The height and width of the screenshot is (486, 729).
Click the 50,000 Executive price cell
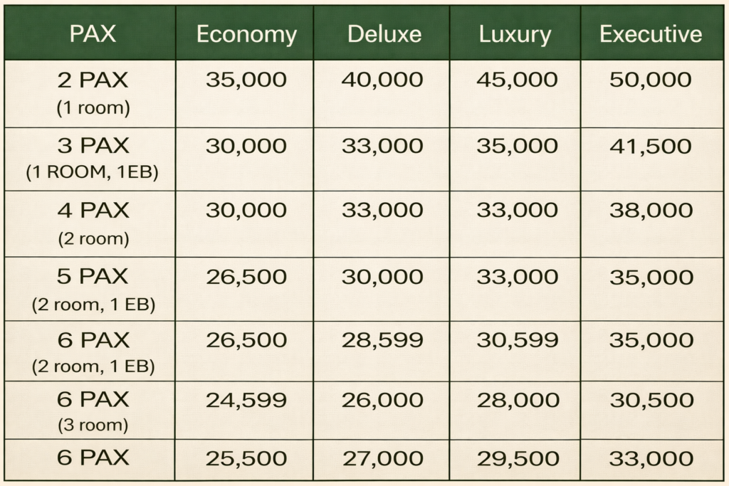651,80
